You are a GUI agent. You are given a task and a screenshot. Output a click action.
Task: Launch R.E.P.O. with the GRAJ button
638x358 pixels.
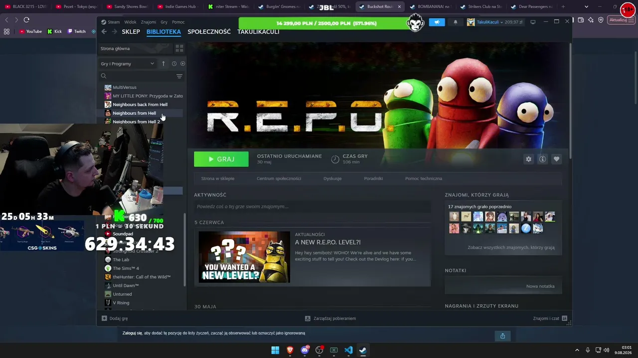[x=221, y=159]
